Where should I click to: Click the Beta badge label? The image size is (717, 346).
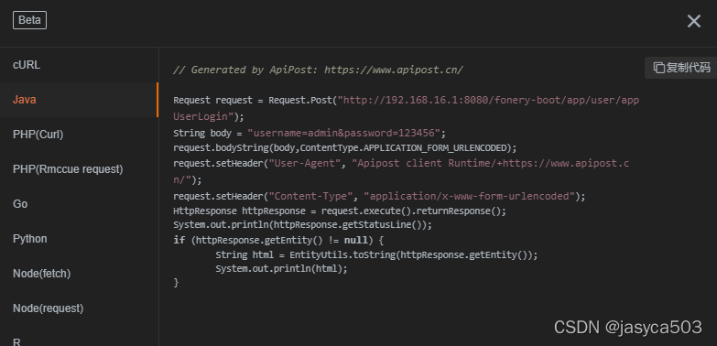point(29,20)
